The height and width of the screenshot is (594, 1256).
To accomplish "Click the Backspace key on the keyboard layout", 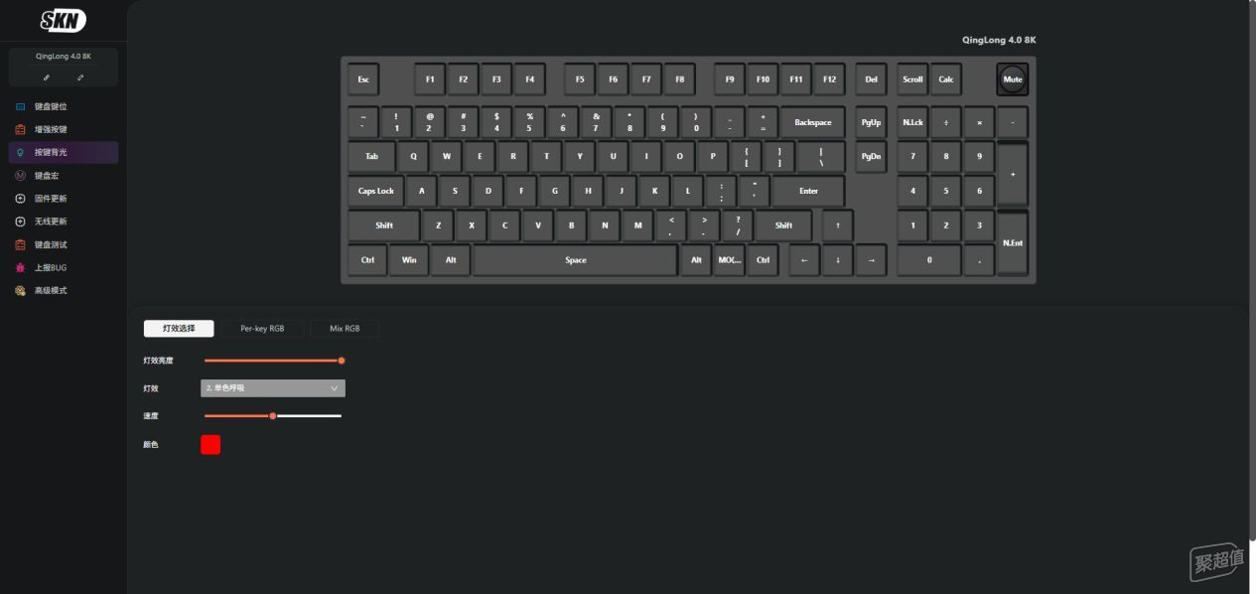I will pos(813,122).
